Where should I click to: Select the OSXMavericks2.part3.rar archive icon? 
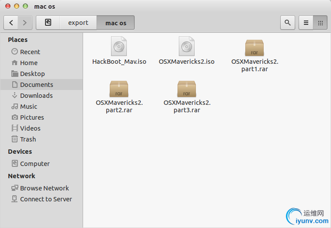coord(187,89)
